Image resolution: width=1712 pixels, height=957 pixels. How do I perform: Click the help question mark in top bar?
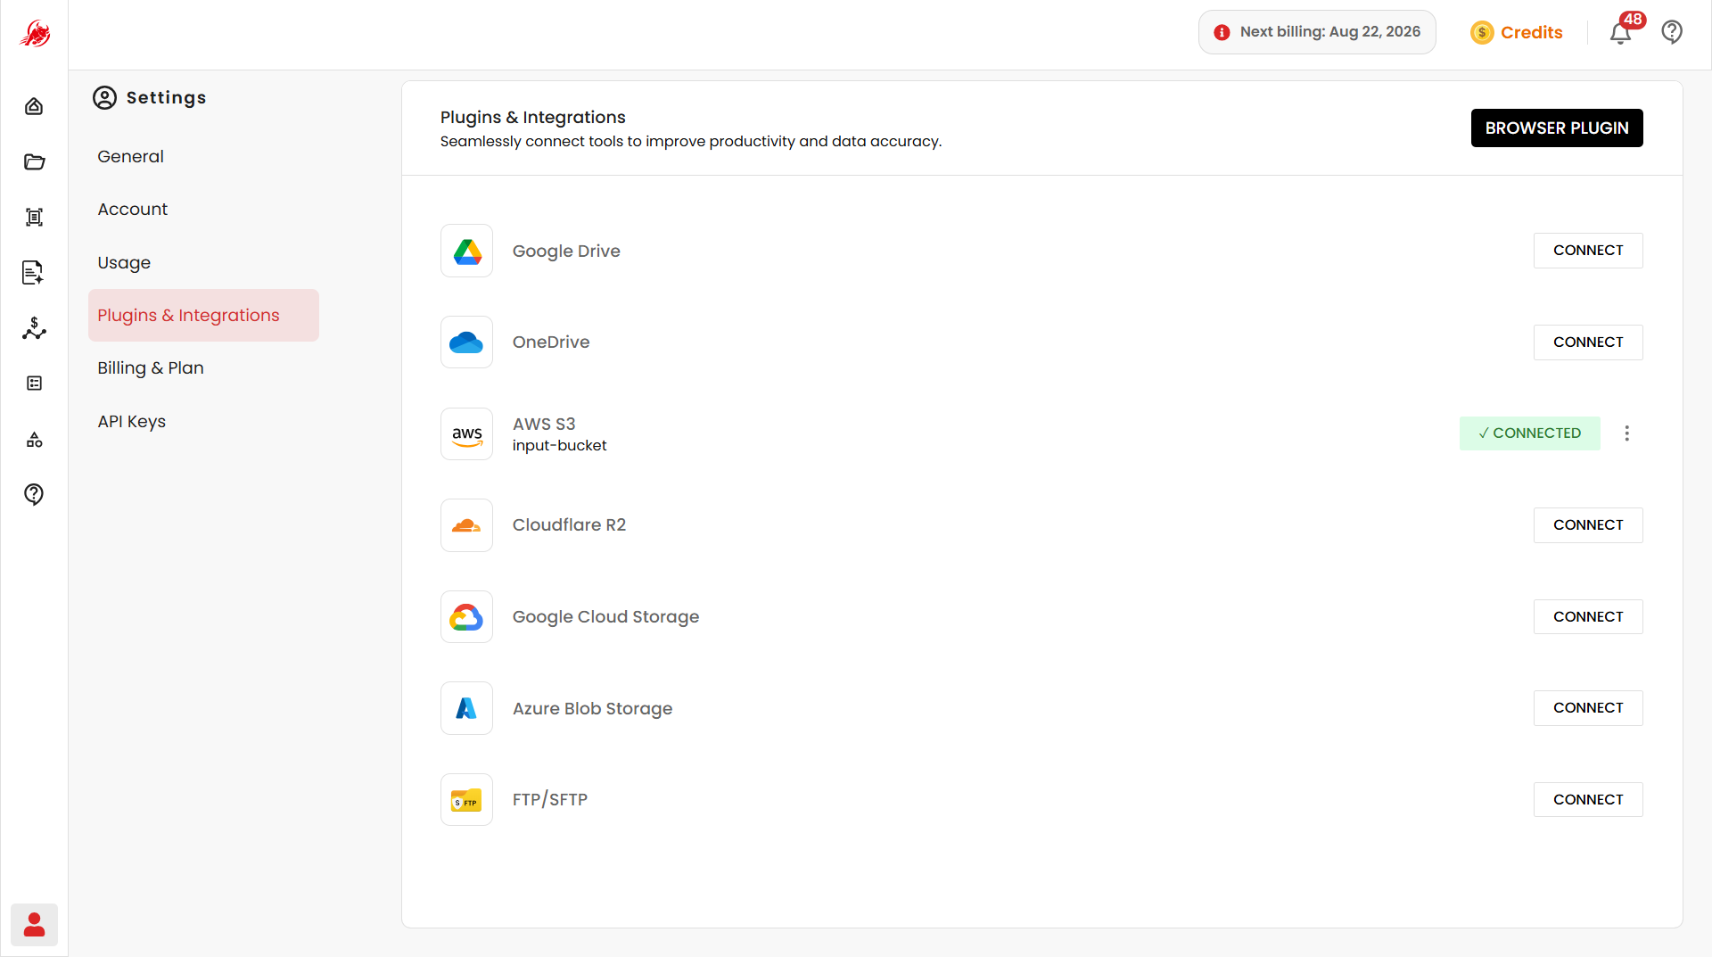pos(1672,32)
